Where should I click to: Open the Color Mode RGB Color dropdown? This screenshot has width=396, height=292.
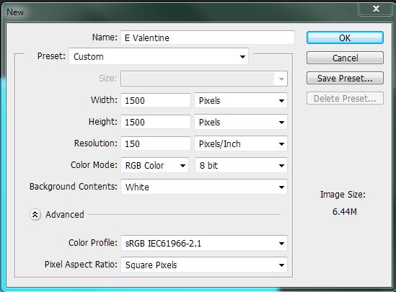pos(154,165)
